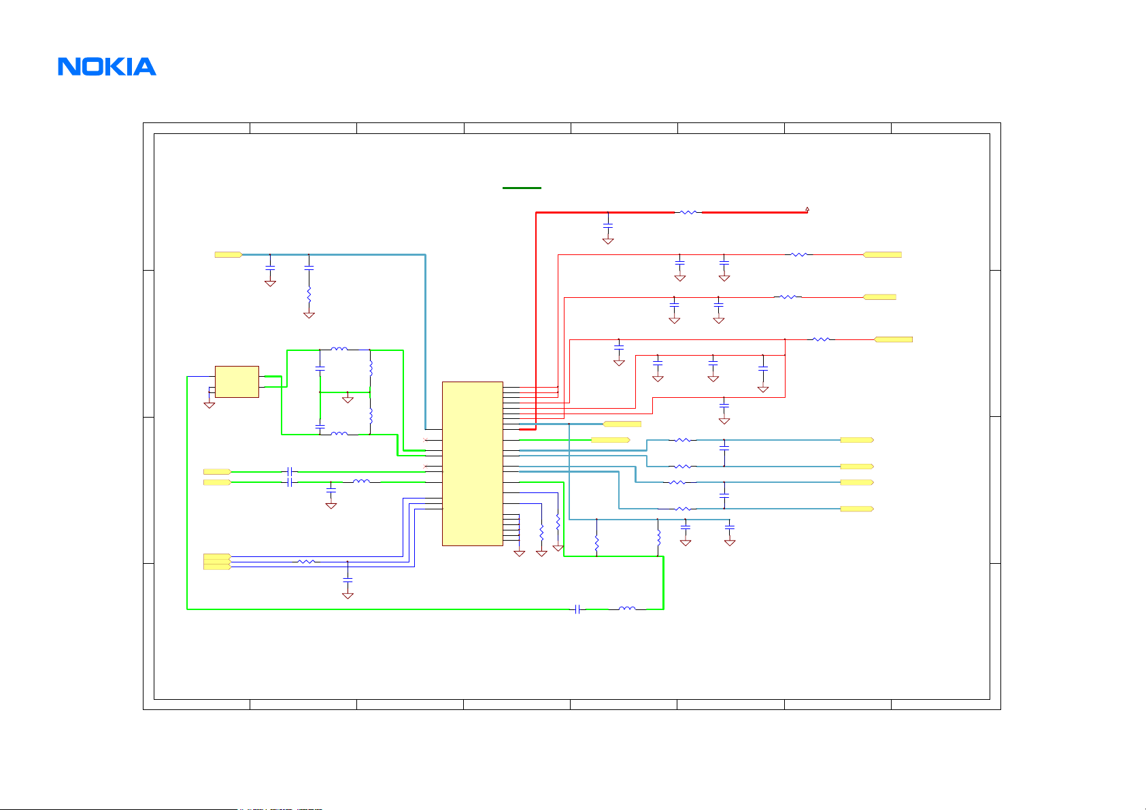Select the small yellow component block on the left
The image size is (1146, 810).
tap(237, 382)
